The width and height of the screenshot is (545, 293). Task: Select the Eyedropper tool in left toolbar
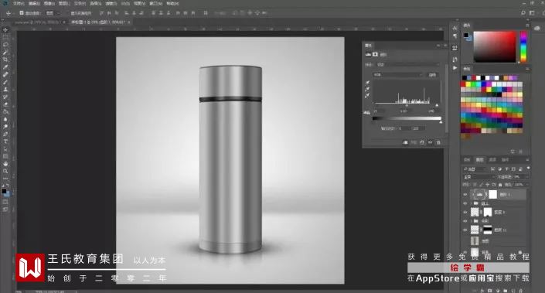tap(5, 67)
